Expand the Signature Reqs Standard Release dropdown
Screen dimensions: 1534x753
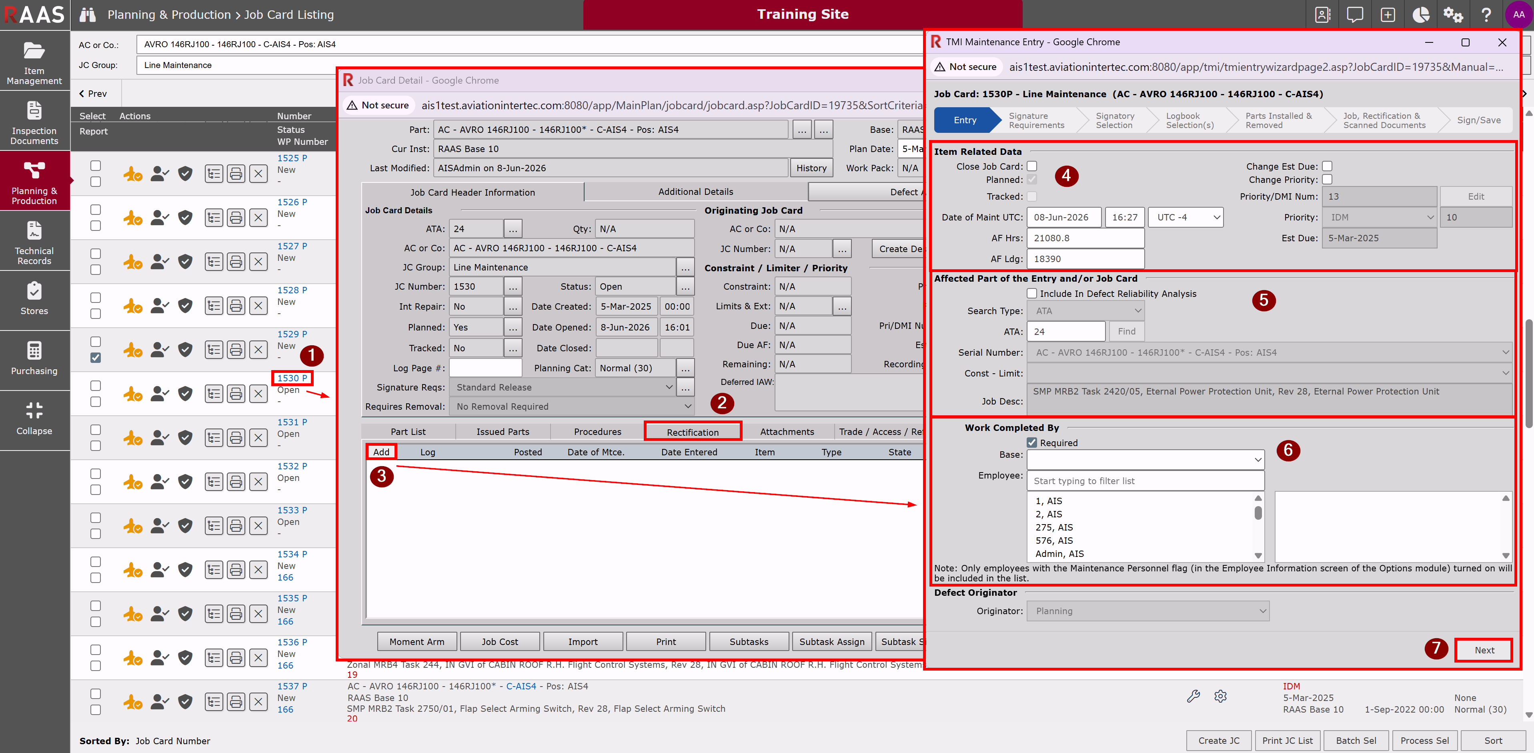point(563,387)
